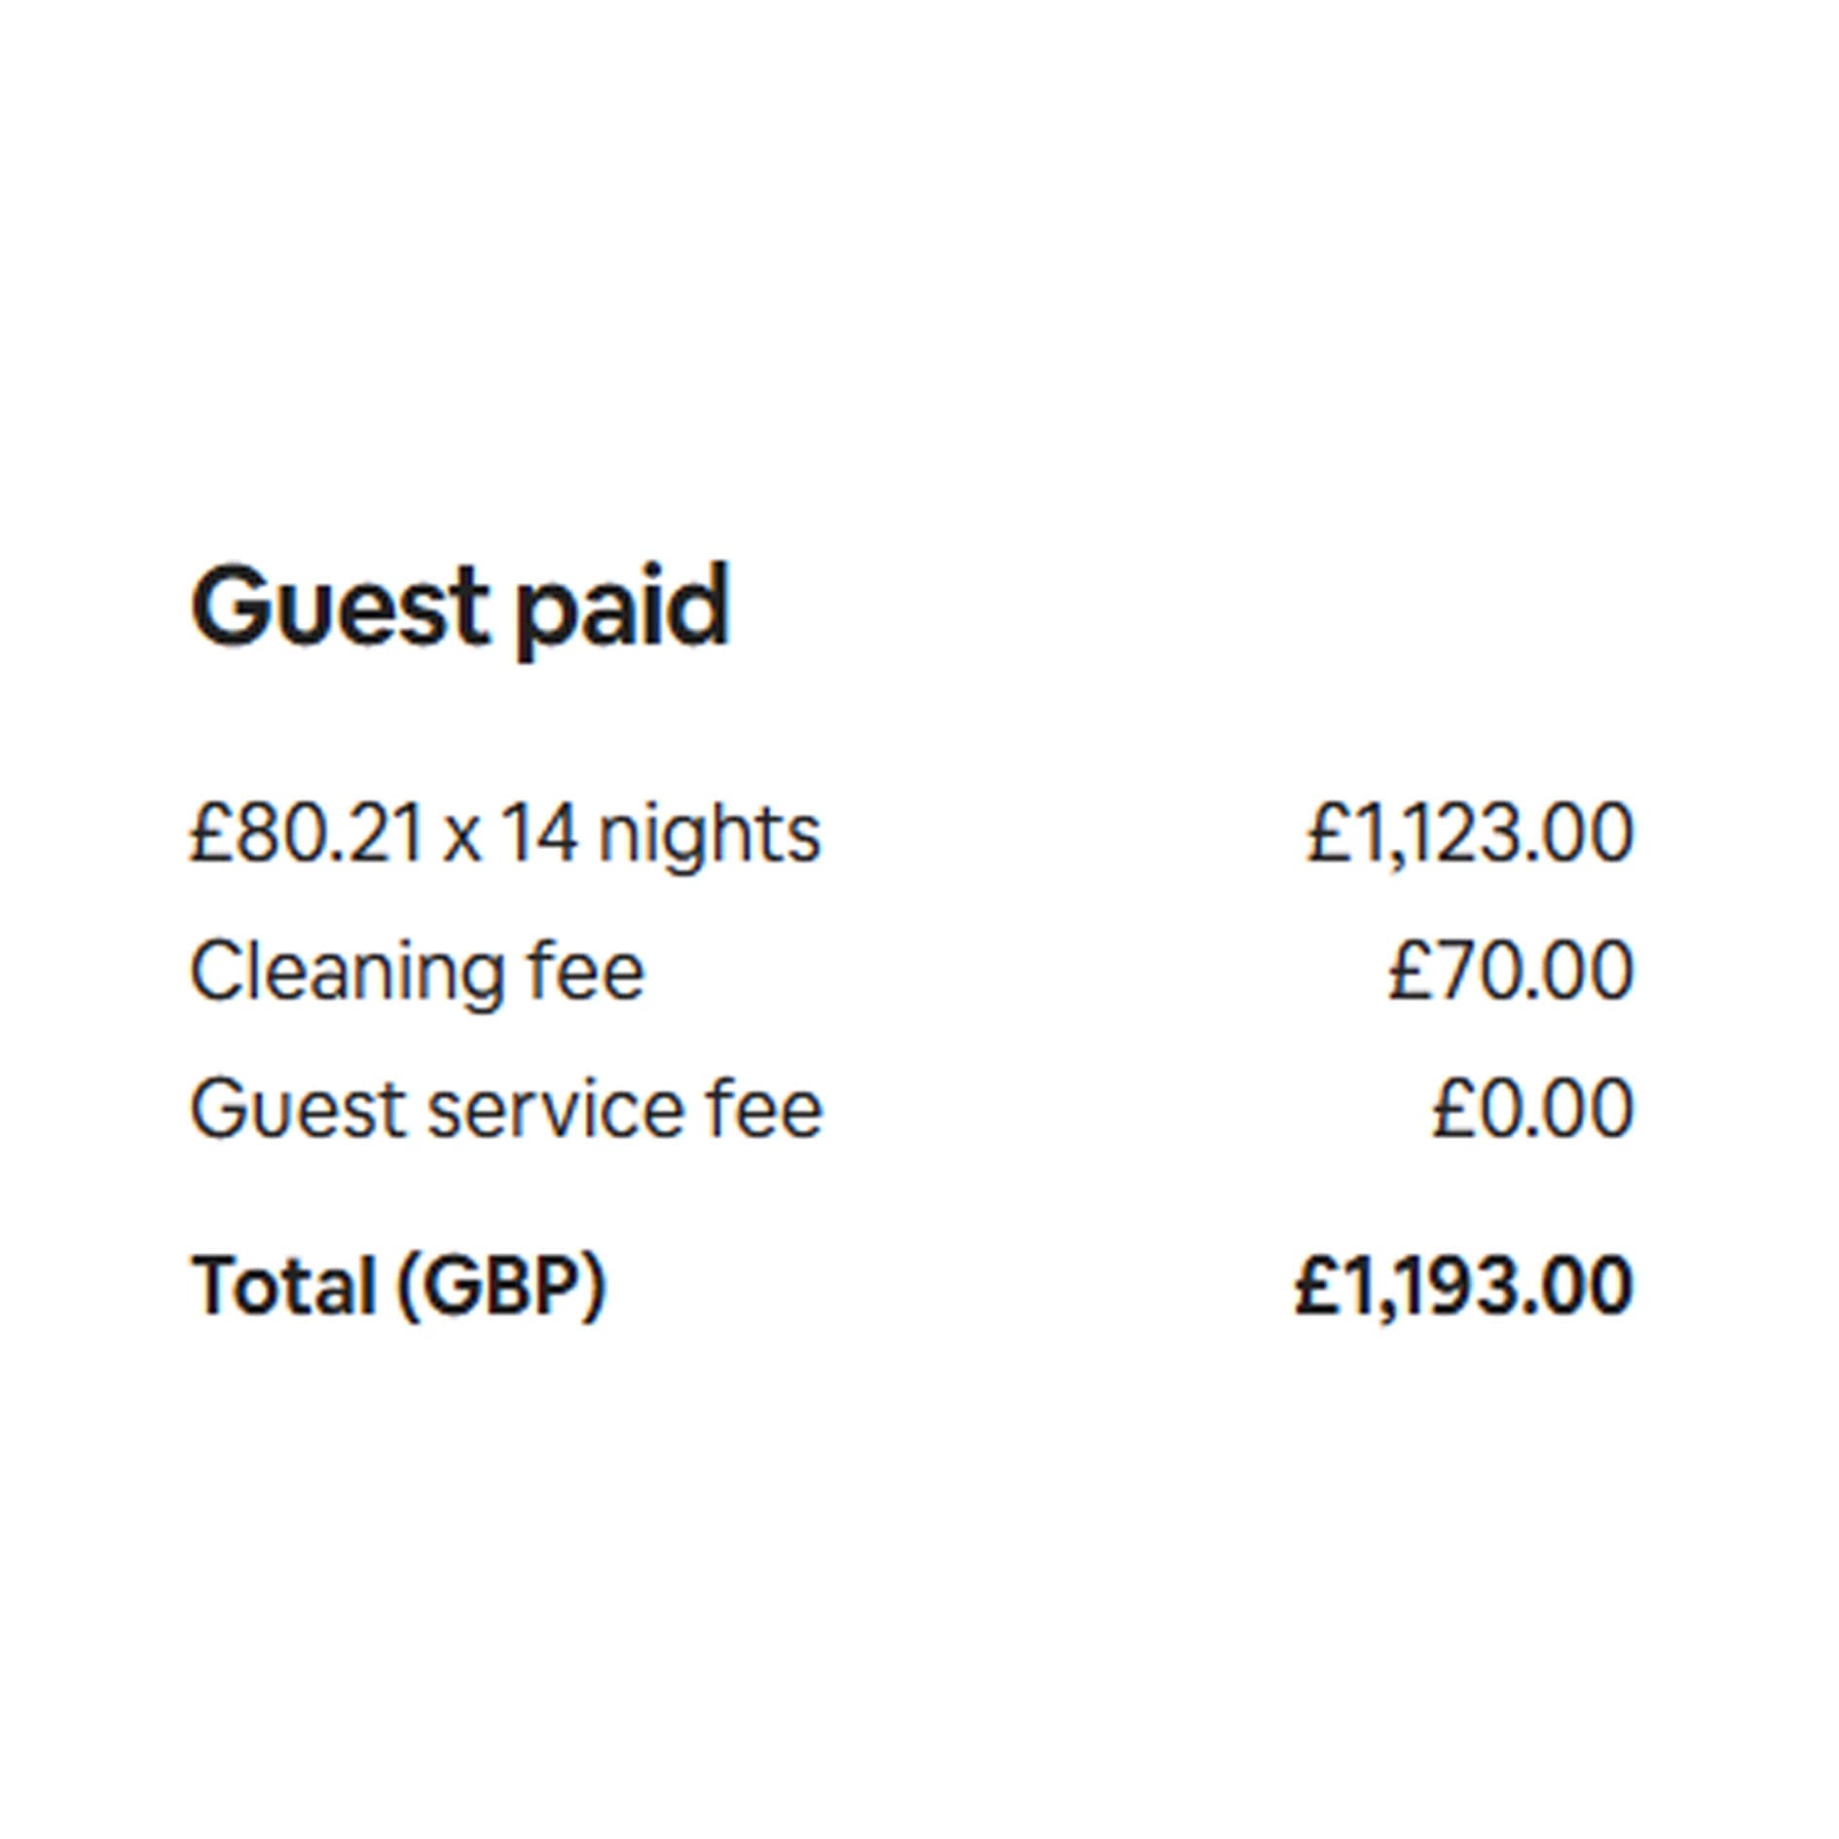Select the bold "Total (GBP)" label
The width and height of the screenshot is (1839, 1839).
pos(399,1286)
